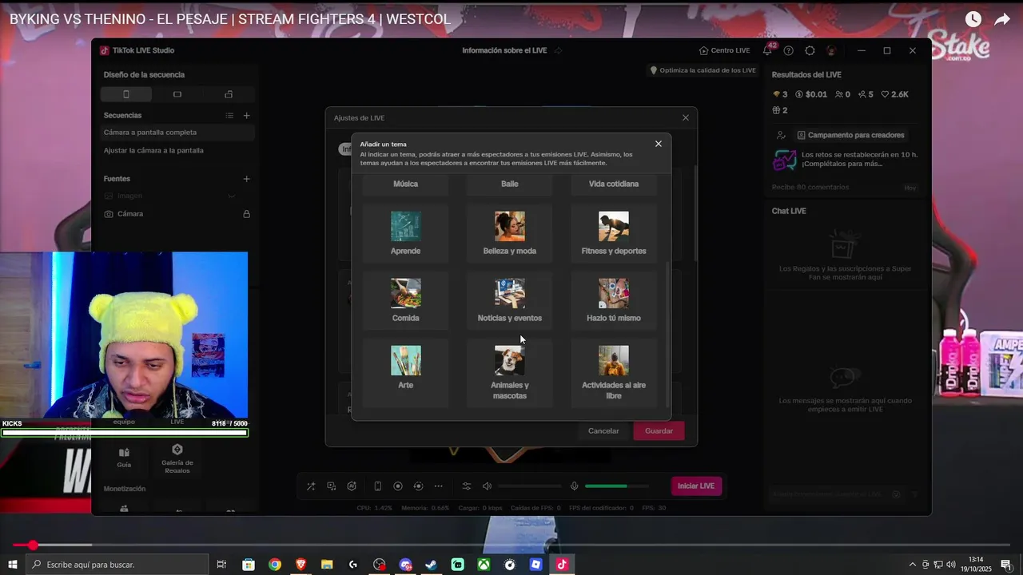Select the Aprende topic thumbnail
The width and height of the screenshot is (1023, 575).
click(405, 226)
